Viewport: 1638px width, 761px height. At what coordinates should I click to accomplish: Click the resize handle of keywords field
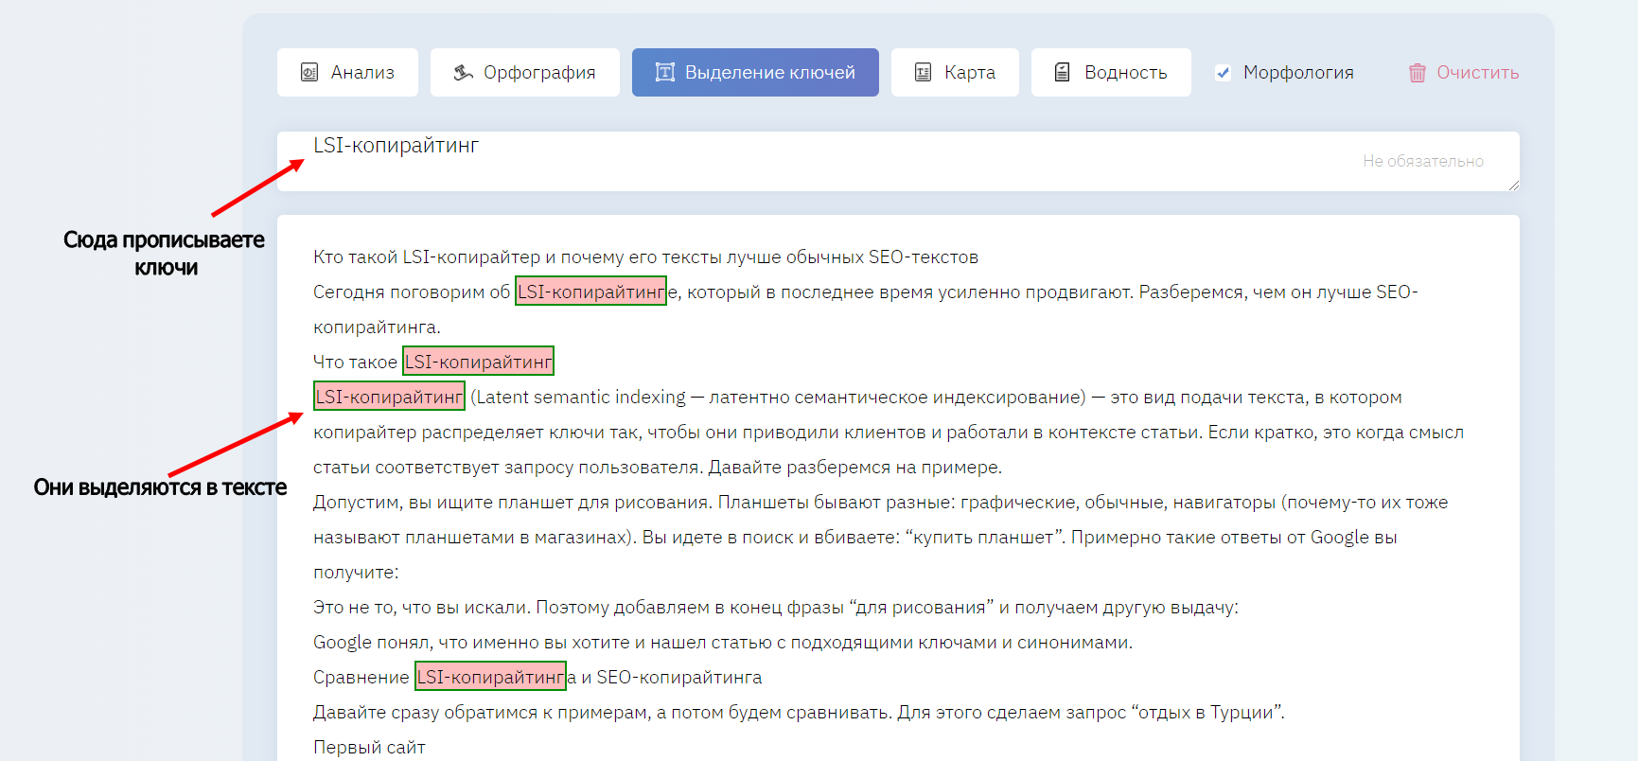(x=1513, y=185)
